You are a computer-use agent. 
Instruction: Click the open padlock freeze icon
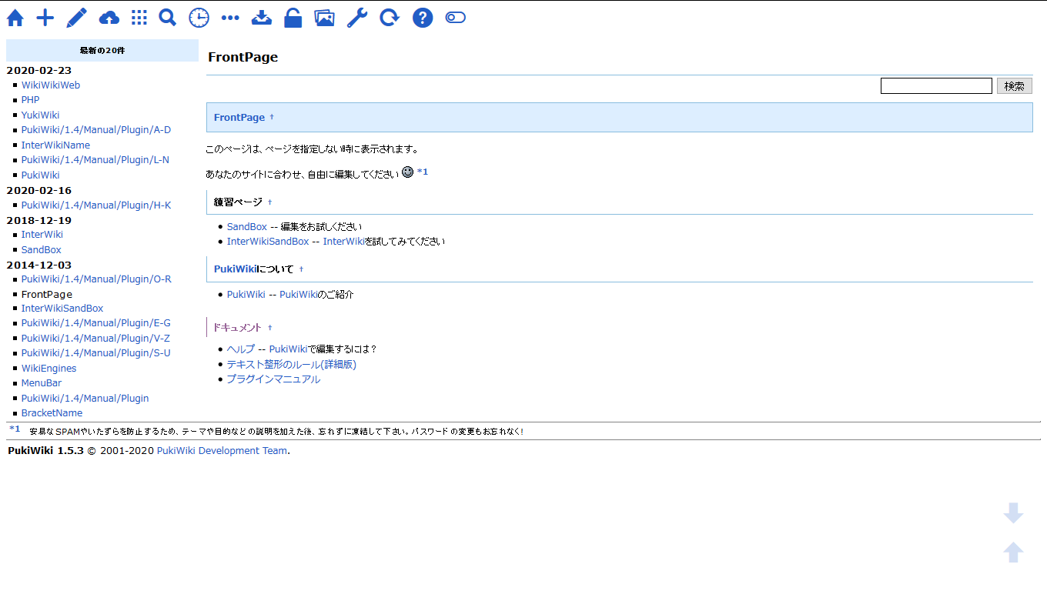[x=293, y=18]
